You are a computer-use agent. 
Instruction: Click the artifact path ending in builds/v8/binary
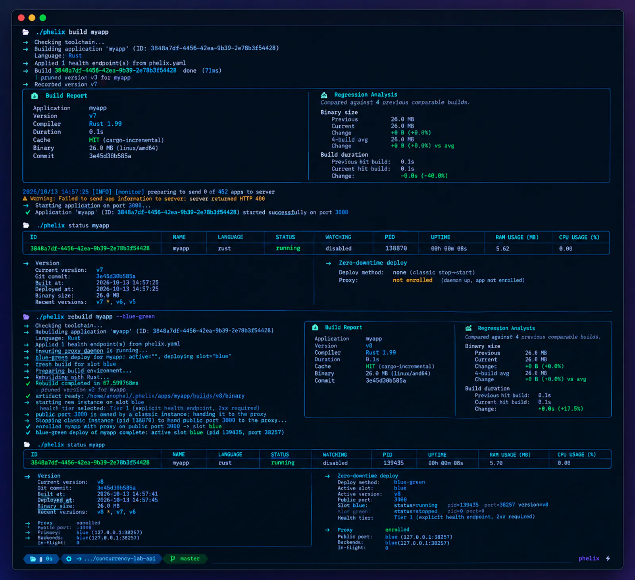pyautogui.click(x=166, y=396)
